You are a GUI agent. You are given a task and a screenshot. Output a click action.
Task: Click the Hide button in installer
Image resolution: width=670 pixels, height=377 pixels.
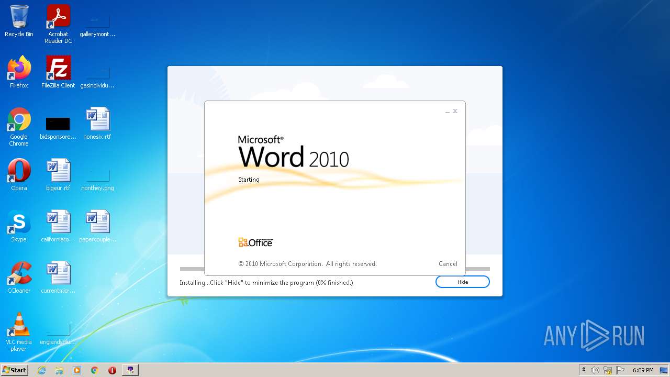(463, 282)
